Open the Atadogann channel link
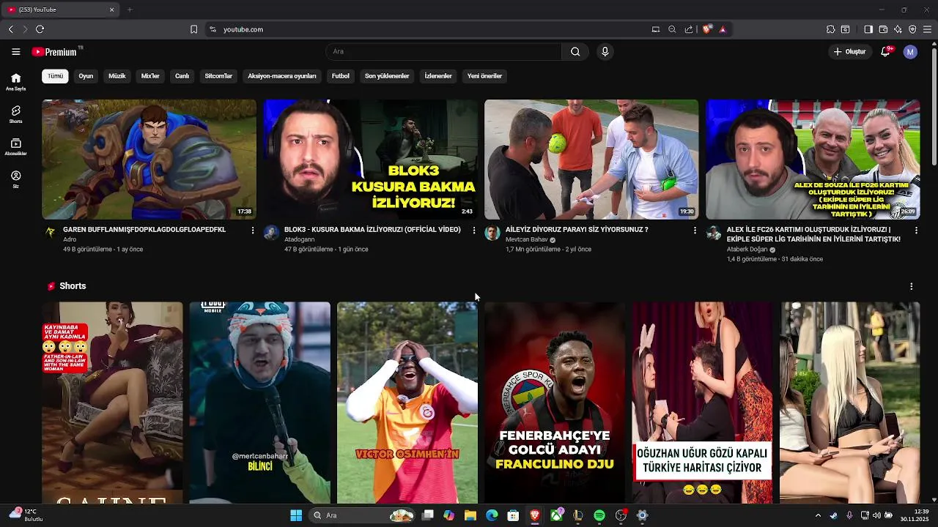This screenshot has width=938, height=527. pyautogui.click(x=299, y=239)
